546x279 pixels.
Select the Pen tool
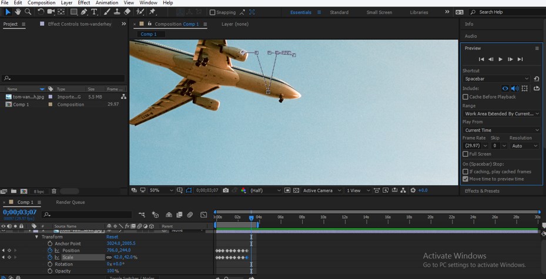pyautogui.click(x=84, y=12)
